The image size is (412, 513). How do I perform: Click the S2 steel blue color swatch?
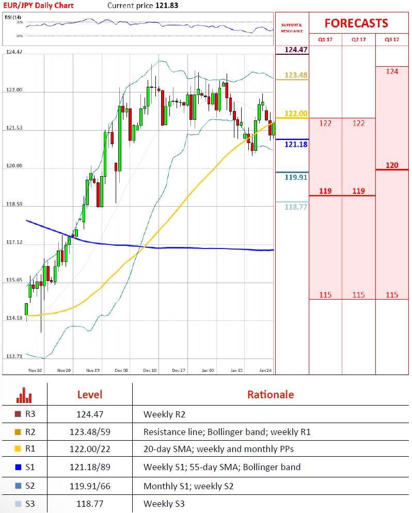pyautogui.click(x=18, y=486)
